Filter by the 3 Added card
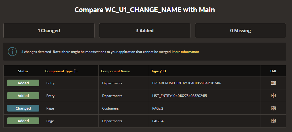This screenshot has height=132, width=292. click(145, 31)
